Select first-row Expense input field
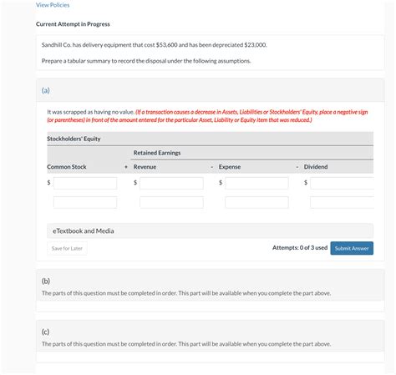The width and height of the screenshot is (396, 375). click(256, 183)
